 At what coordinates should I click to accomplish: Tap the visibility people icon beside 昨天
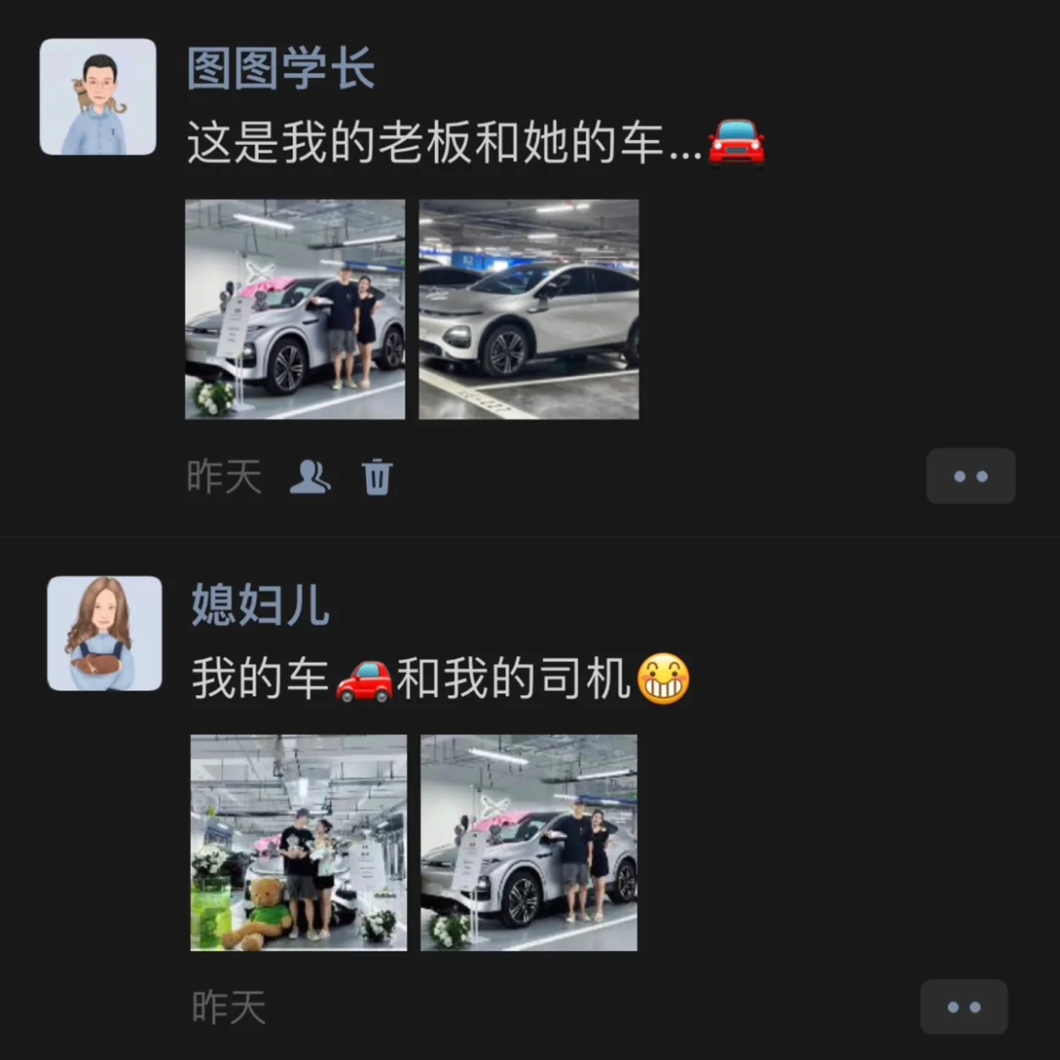click(311, 477)
